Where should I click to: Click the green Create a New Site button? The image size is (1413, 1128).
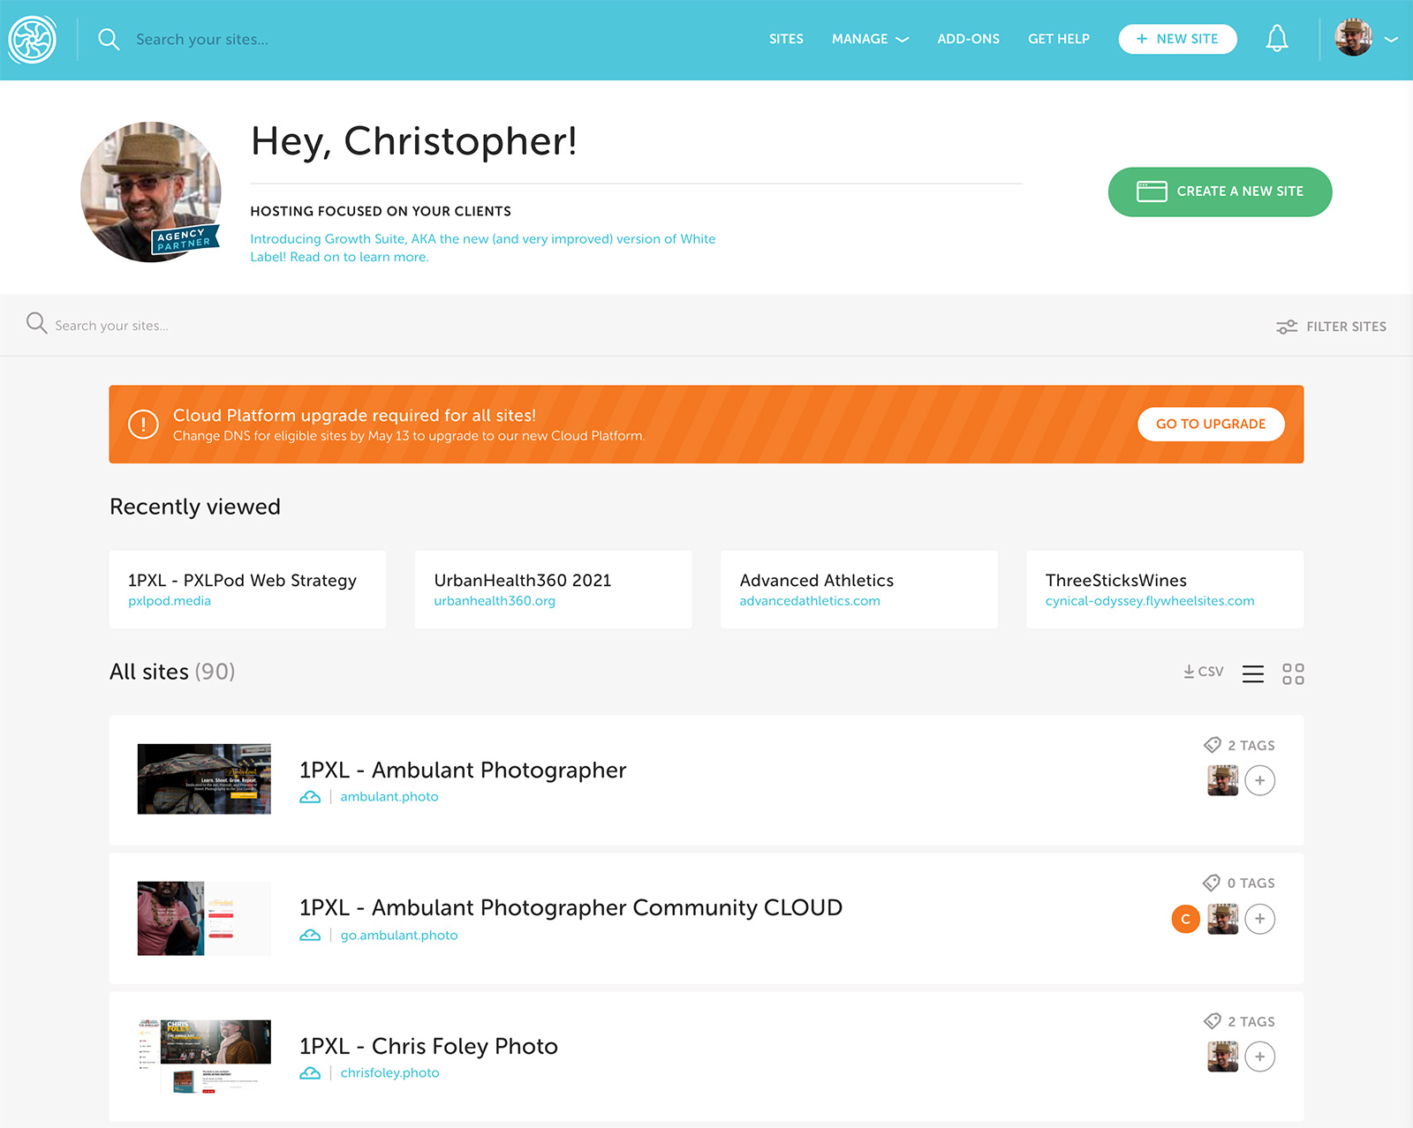[x=1220, y=192]
